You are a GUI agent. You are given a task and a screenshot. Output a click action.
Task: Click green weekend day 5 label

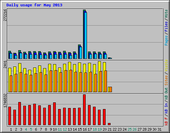(31, 129)
